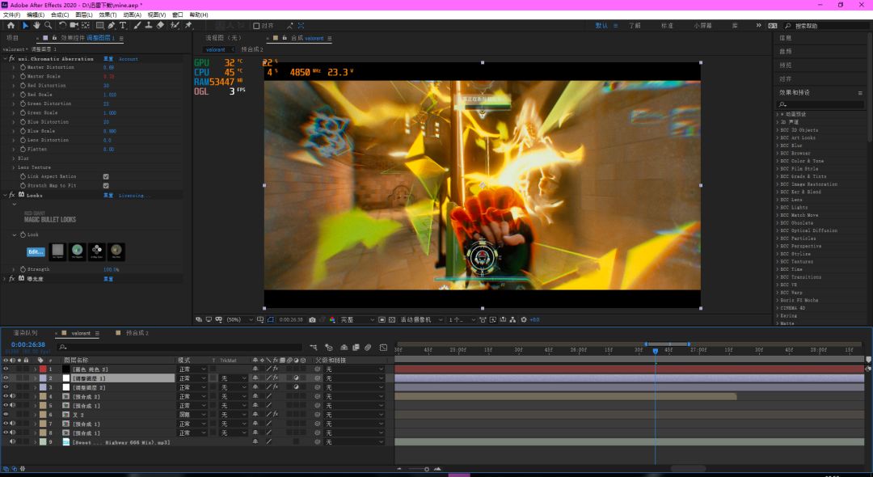Click the Licensing... link for Looks
Screen dimensions: 873x477
pos(130,196)
